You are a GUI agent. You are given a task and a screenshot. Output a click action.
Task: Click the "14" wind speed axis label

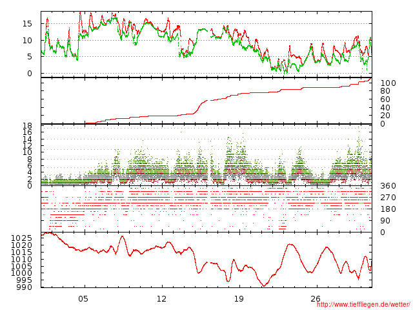click(x=27, y=139)
